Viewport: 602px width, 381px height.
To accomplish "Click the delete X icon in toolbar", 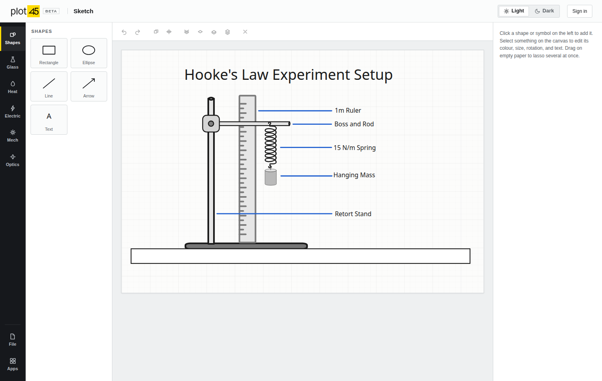I will [245, 32].
